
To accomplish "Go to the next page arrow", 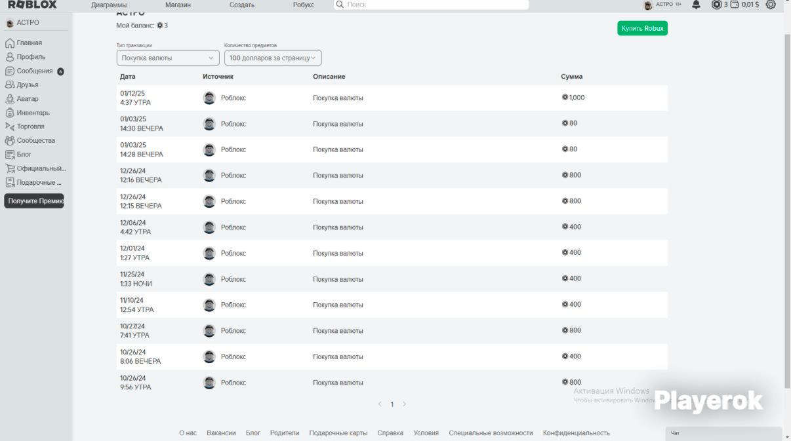I will click(404, 404).
